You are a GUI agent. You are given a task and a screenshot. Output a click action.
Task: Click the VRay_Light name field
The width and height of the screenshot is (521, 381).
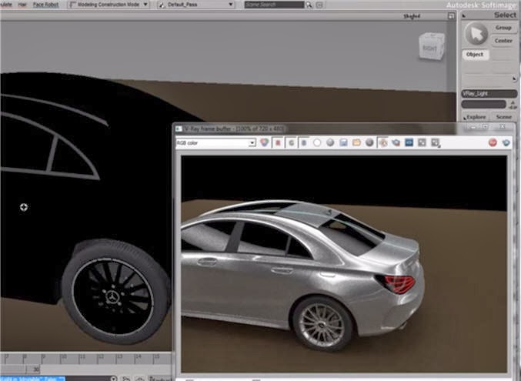(x=489, y=94)
